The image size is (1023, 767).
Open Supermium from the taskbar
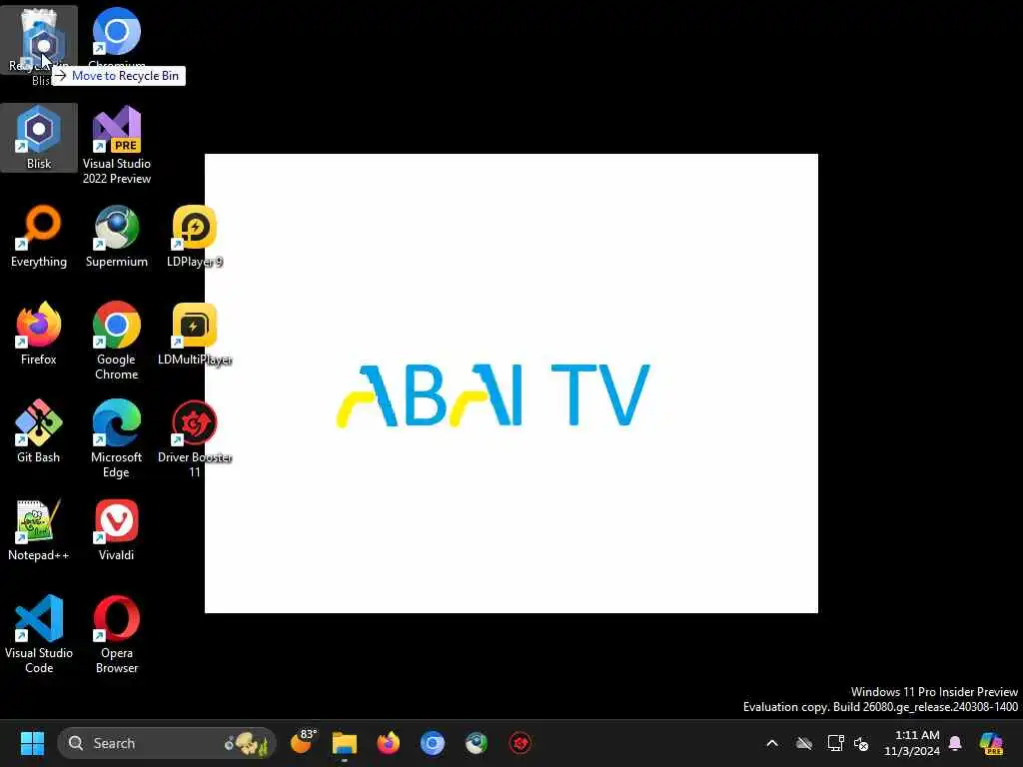[477, 743]
